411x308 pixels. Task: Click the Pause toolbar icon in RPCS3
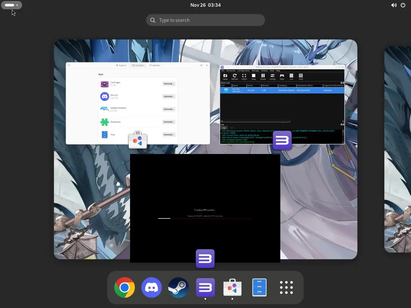click(x=263, y=77)
